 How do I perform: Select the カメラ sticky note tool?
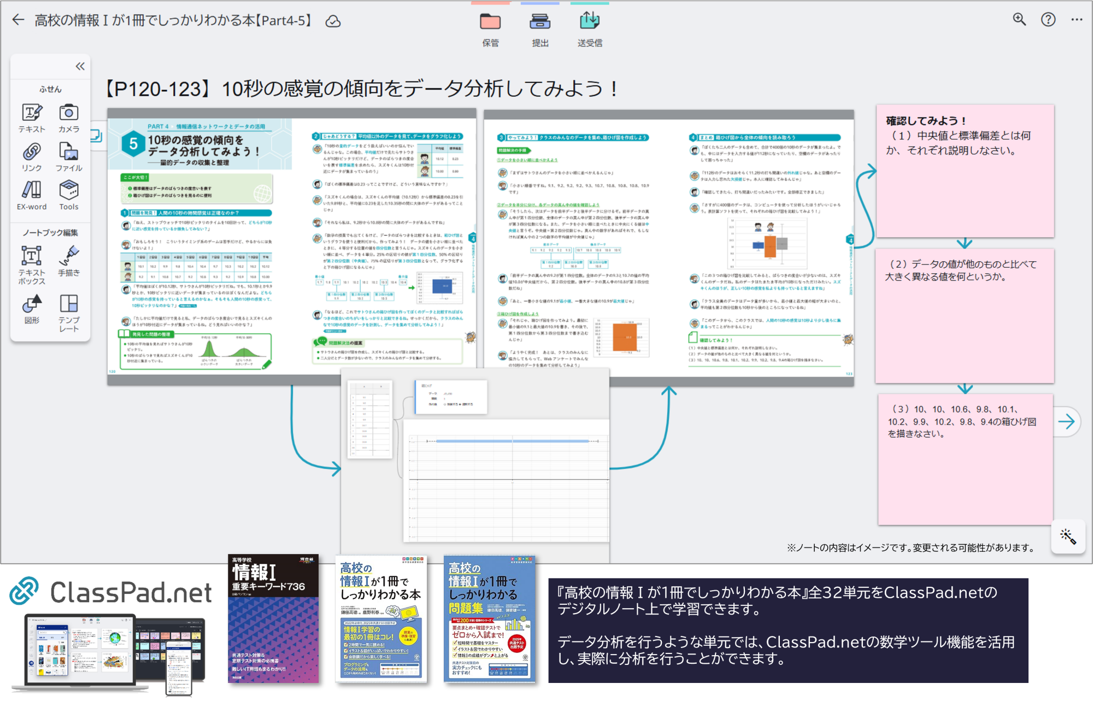[69, 118]
